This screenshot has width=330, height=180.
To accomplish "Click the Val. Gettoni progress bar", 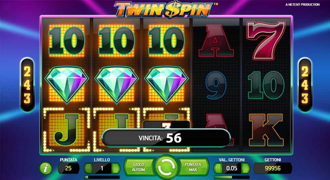I will (232, 177).
